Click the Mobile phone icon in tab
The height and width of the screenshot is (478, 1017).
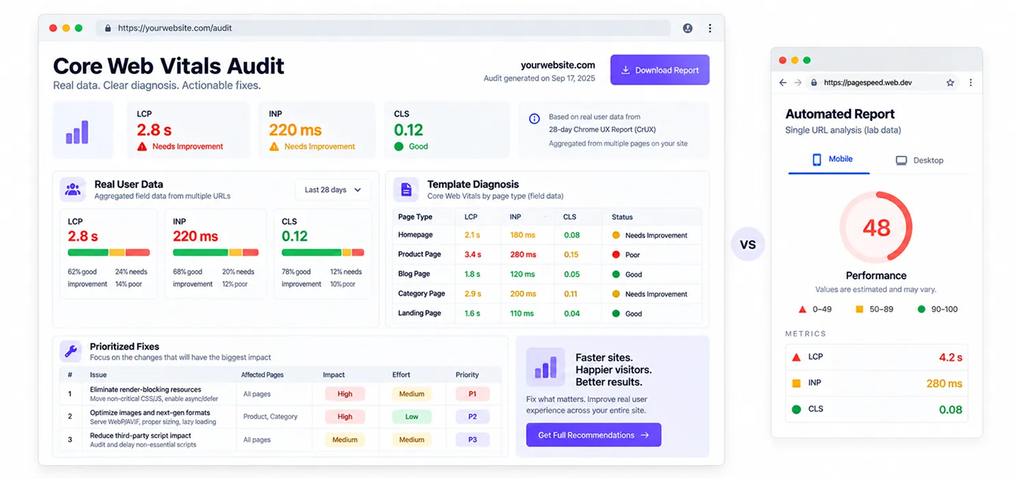(x=816, y=159)
